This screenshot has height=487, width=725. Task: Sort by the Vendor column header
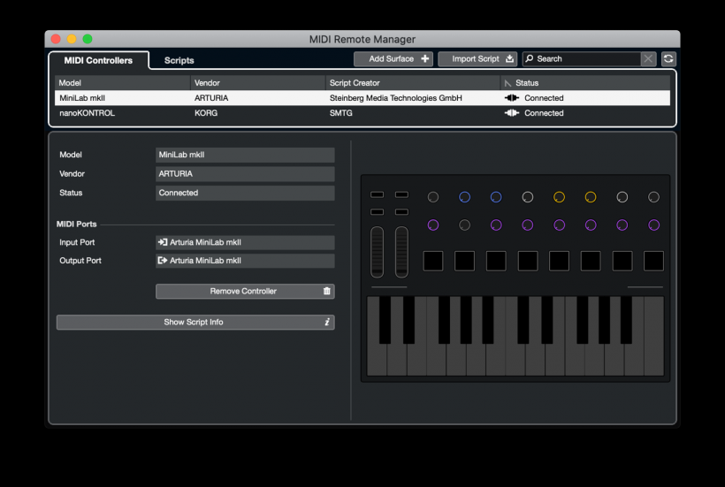click(x=257, y=83)
